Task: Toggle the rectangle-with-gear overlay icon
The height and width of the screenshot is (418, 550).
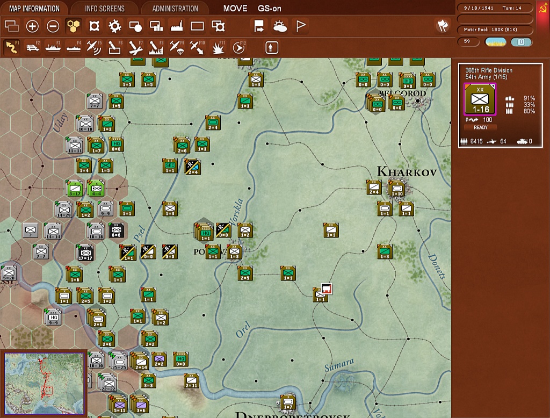Action: tap(218, 26)
